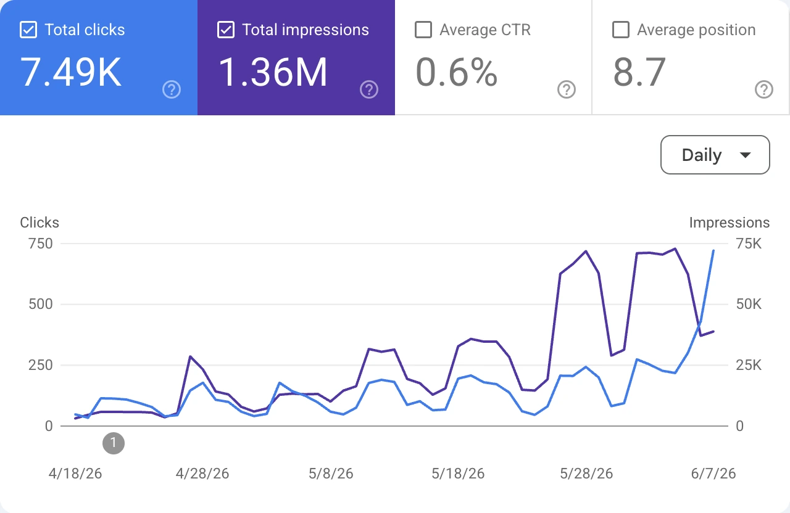790x513 pixels.
Task: Open help icon on Total clicks card
Action: 172,90
